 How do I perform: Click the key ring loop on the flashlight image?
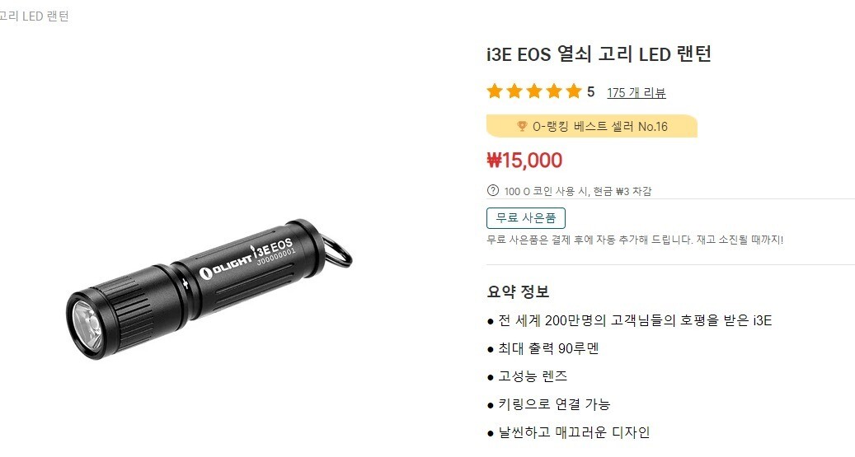coord(337,250)
